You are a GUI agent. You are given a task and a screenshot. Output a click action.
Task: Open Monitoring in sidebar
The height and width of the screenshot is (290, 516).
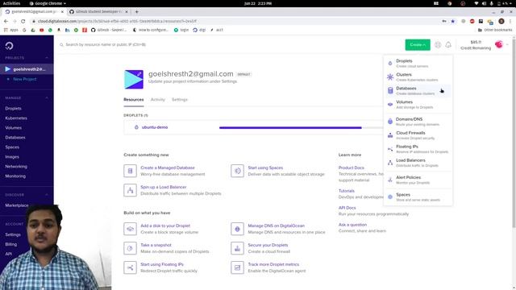coord(15,176)
